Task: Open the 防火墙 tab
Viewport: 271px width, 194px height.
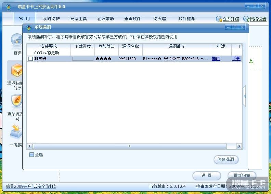Action: click(159, 19)
